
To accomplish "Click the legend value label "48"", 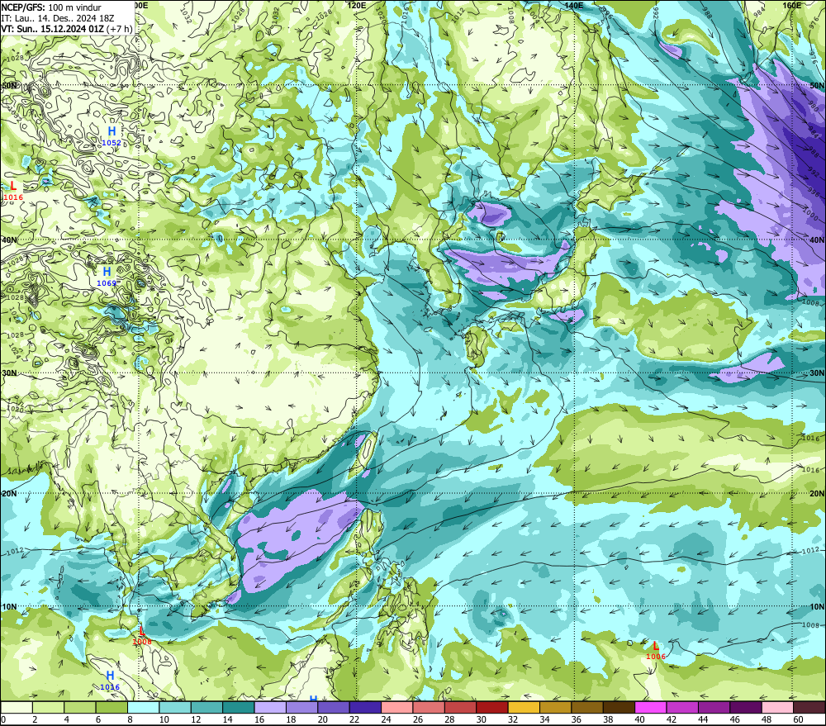I will (x=767, y=719).
